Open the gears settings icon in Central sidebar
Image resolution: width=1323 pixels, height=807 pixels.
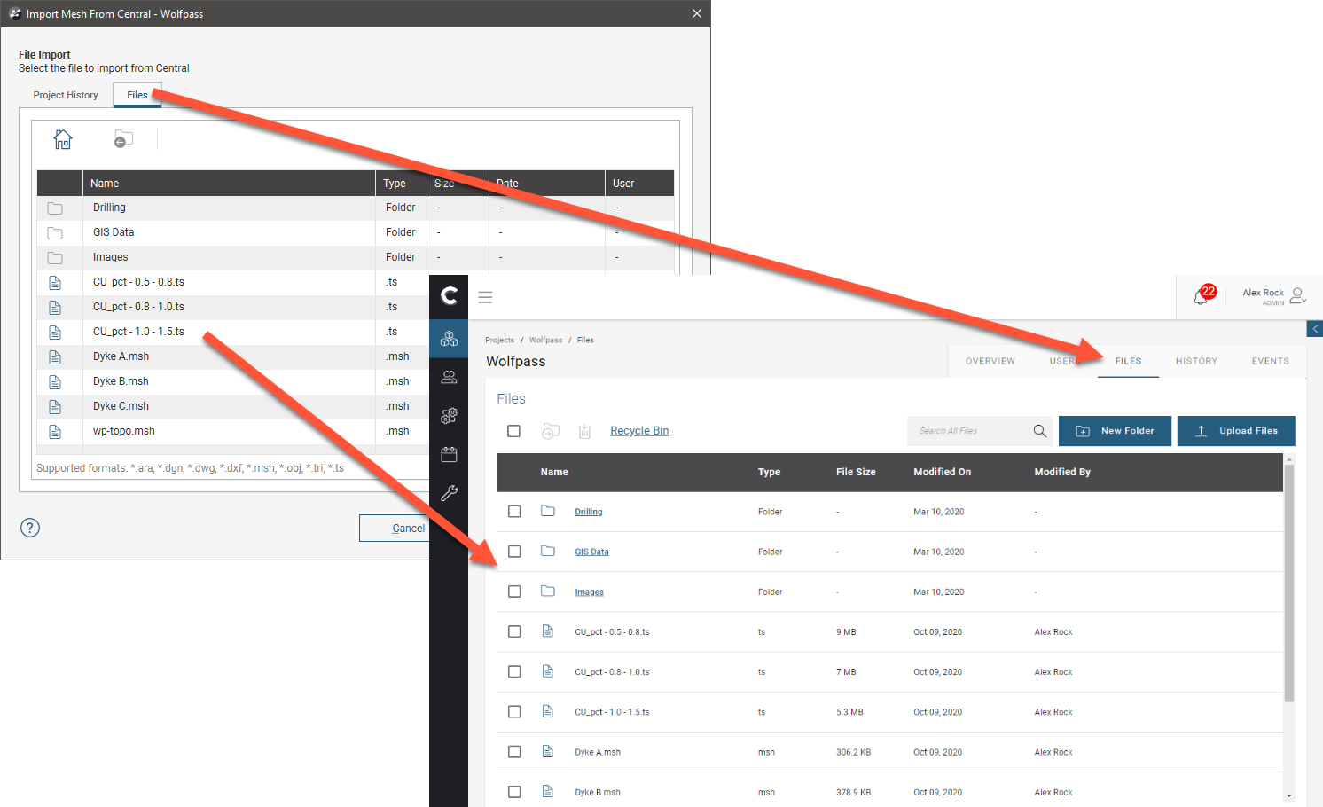point(449,415)
